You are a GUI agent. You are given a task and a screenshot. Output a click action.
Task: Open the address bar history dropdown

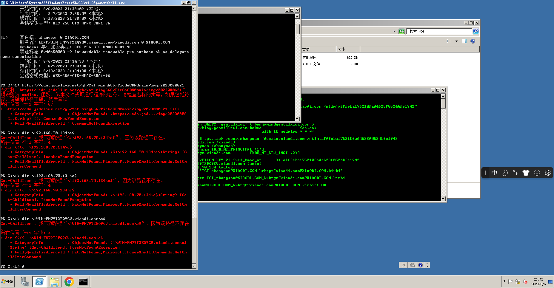(x=394, y=31)
